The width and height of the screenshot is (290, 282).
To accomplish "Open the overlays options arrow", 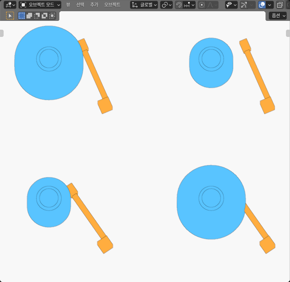I will pos(270,5).
